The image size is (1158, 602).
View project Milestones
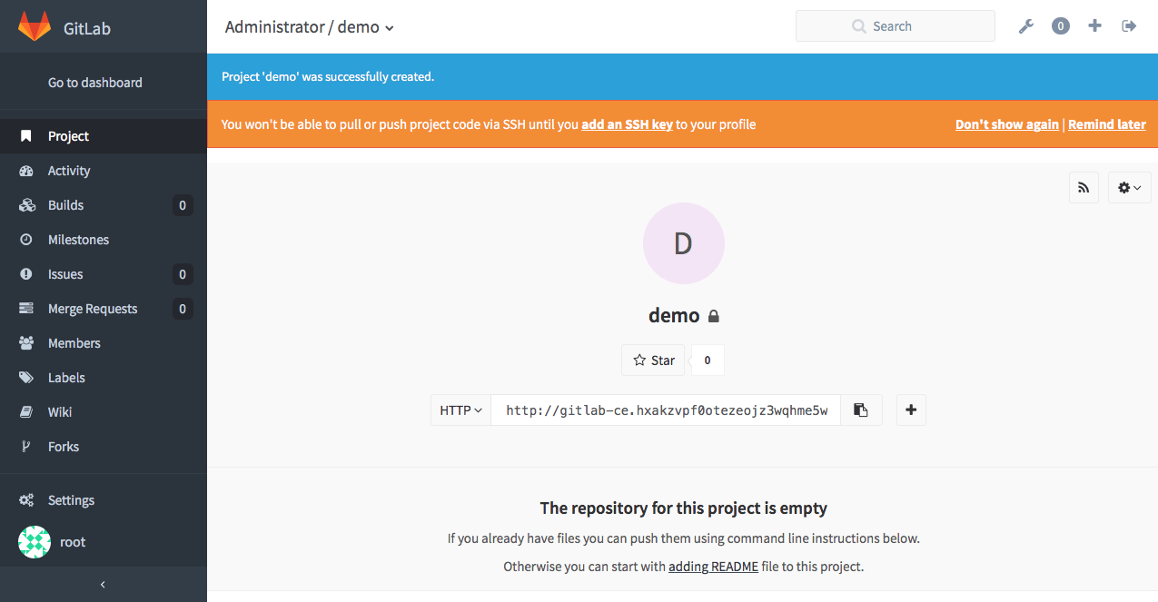(x=77, y=239)
